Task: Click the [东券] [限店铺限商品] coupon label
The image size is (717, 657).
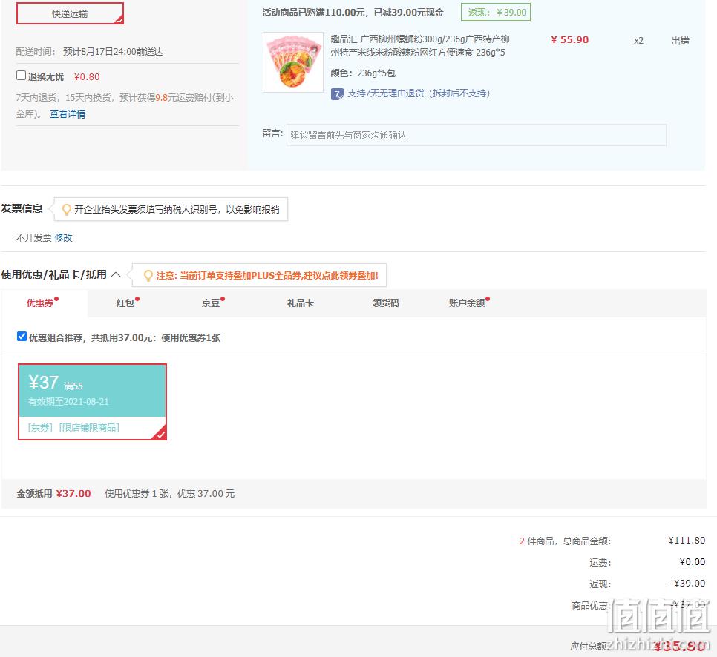Action: click(x=73, y=428)
